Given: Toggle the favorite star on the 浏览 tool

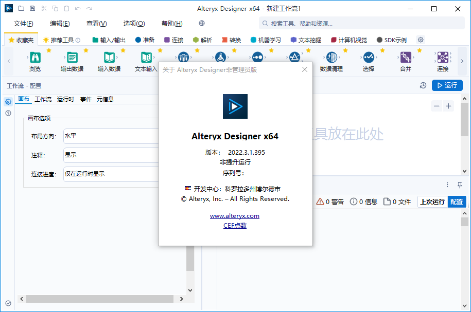Looking at the screenshot, I should (x=48, y=49).
